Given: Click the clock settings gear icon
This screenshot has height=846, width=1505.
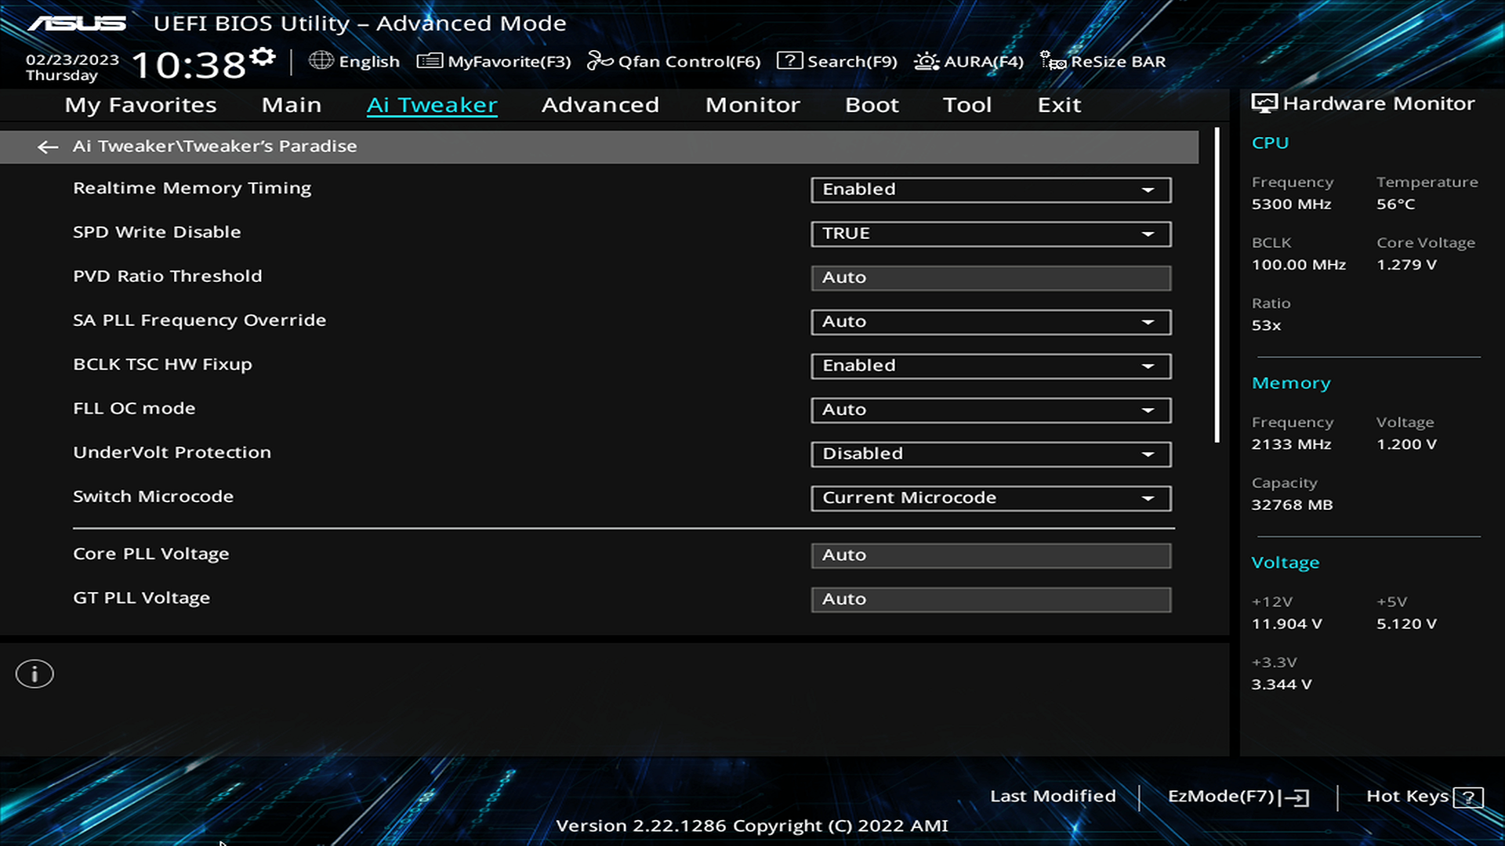Looking at the screenshot, I should tap(263, 56).
